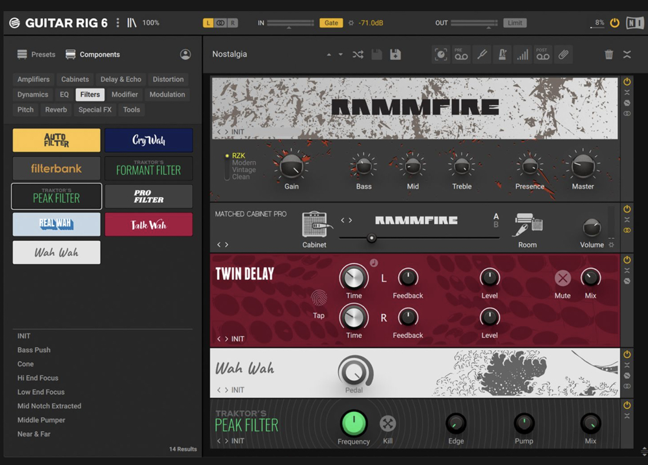648x465 pixels.
Task: Click the Cabinet icon in Matched Cabinet Pro
Action: [317, 225]
